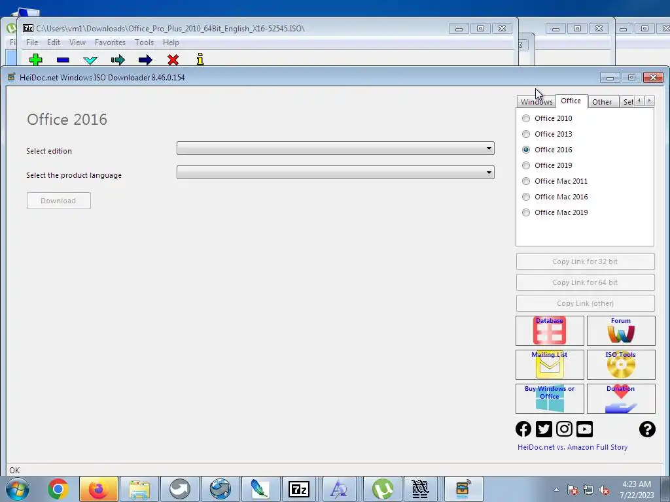This screenshot has height=502, width=670.
Task: Click the blue minus Extract icon in 7-Zip
Action: 63,59
